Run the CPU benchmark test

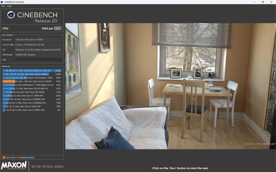tap(58, 28)
